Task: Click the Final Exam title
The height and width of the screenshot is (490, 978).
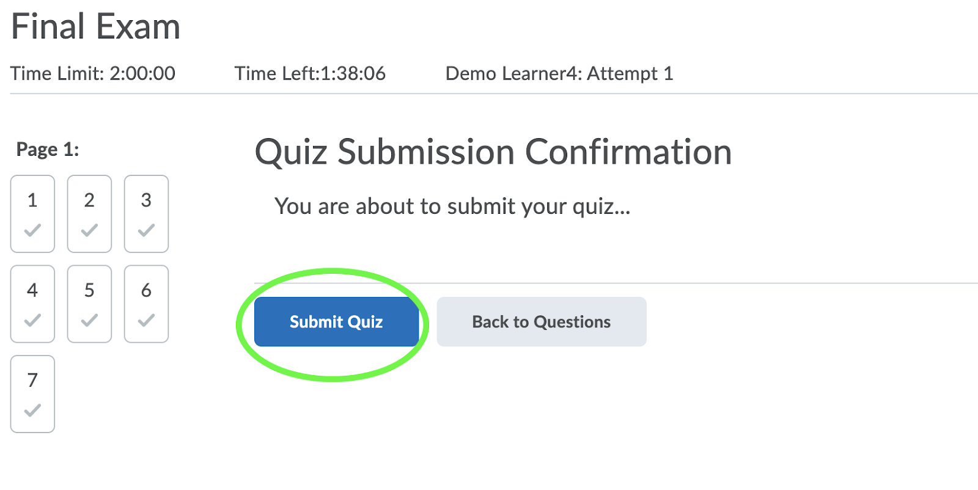Action: click(x=95, y=27)
